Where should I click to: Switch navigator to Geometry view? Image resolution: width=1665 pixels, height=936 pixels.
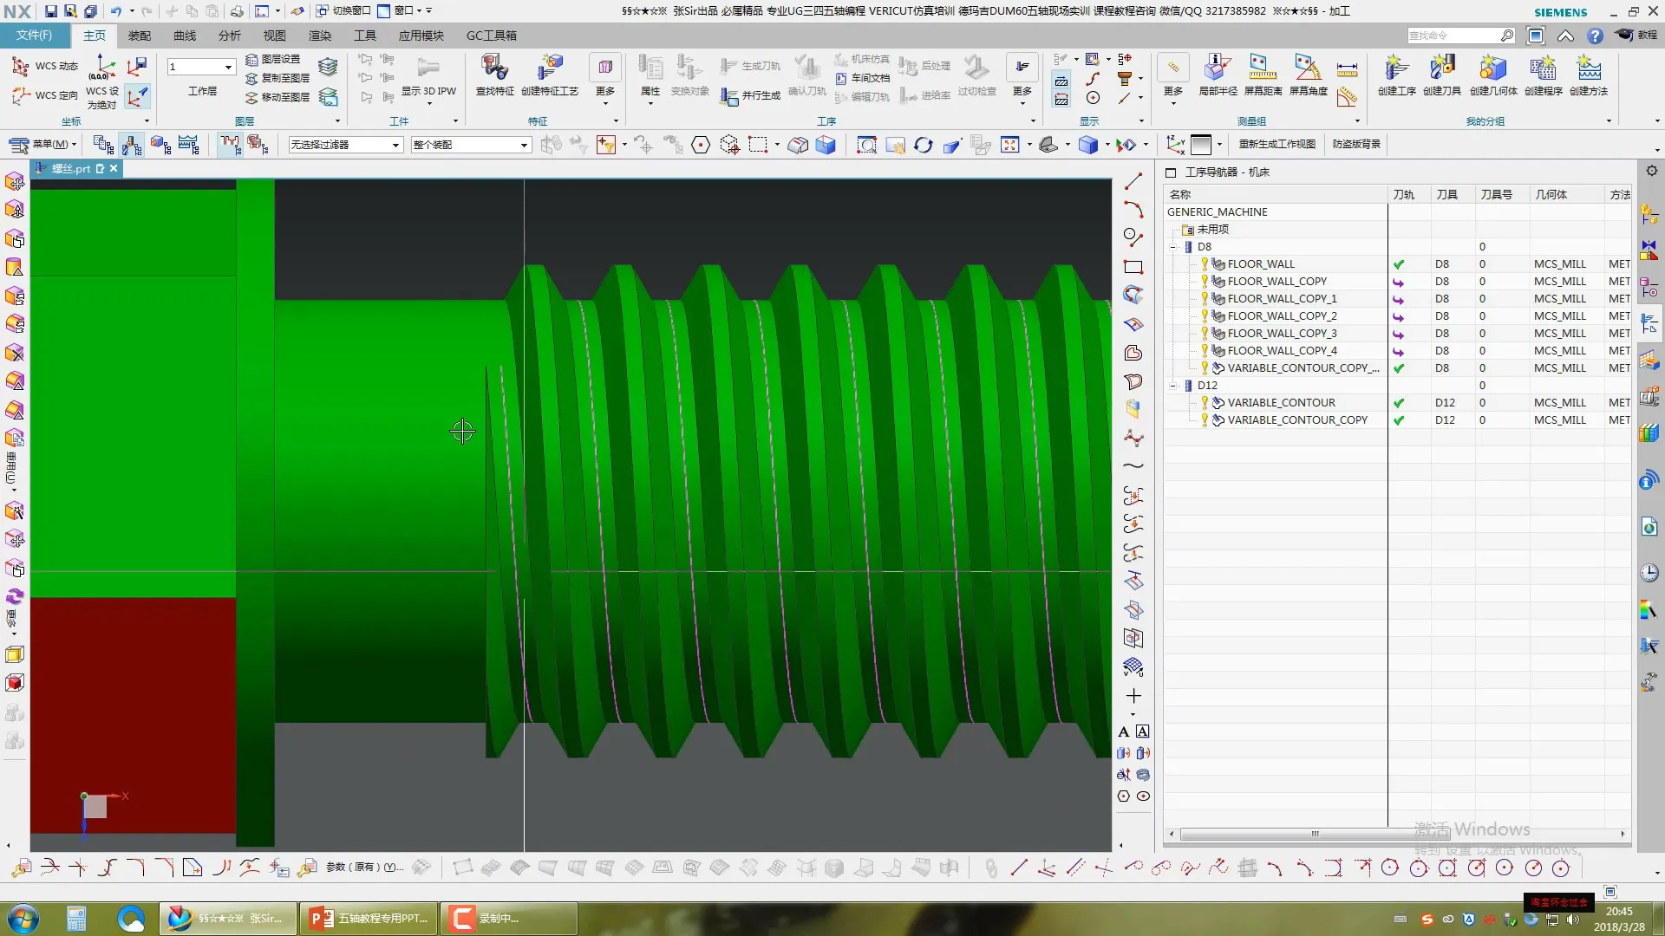(160, 145)
